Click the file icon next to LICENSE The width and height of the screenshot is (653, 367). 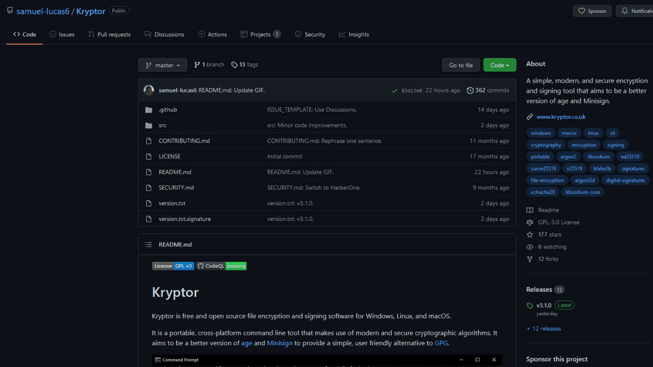coord(149,157)
